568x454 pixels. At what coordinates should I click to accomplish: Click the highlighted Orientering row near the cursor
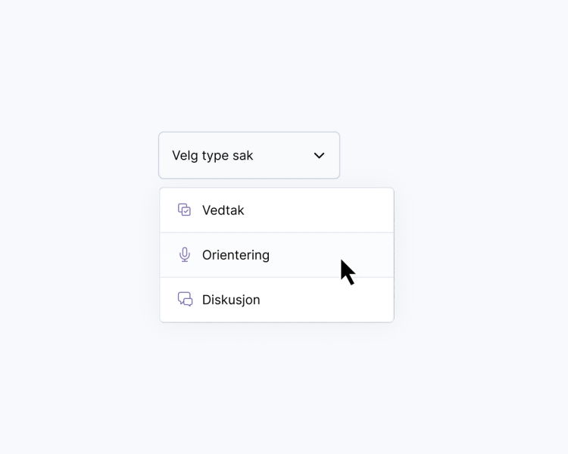pyautogui.click(x=303, y=255)
